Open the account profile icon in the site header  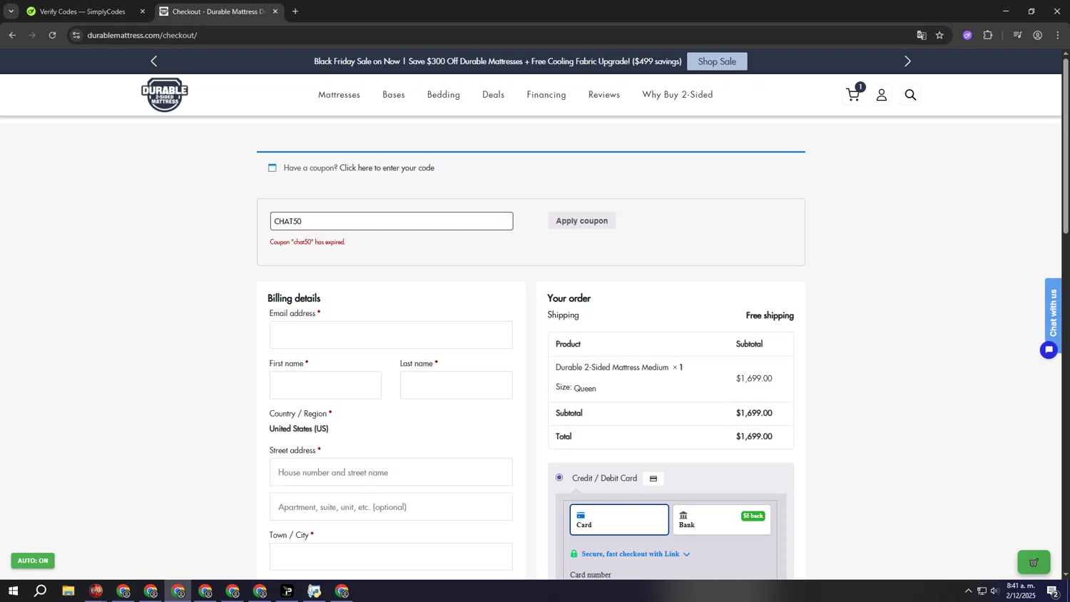point(882,95)
